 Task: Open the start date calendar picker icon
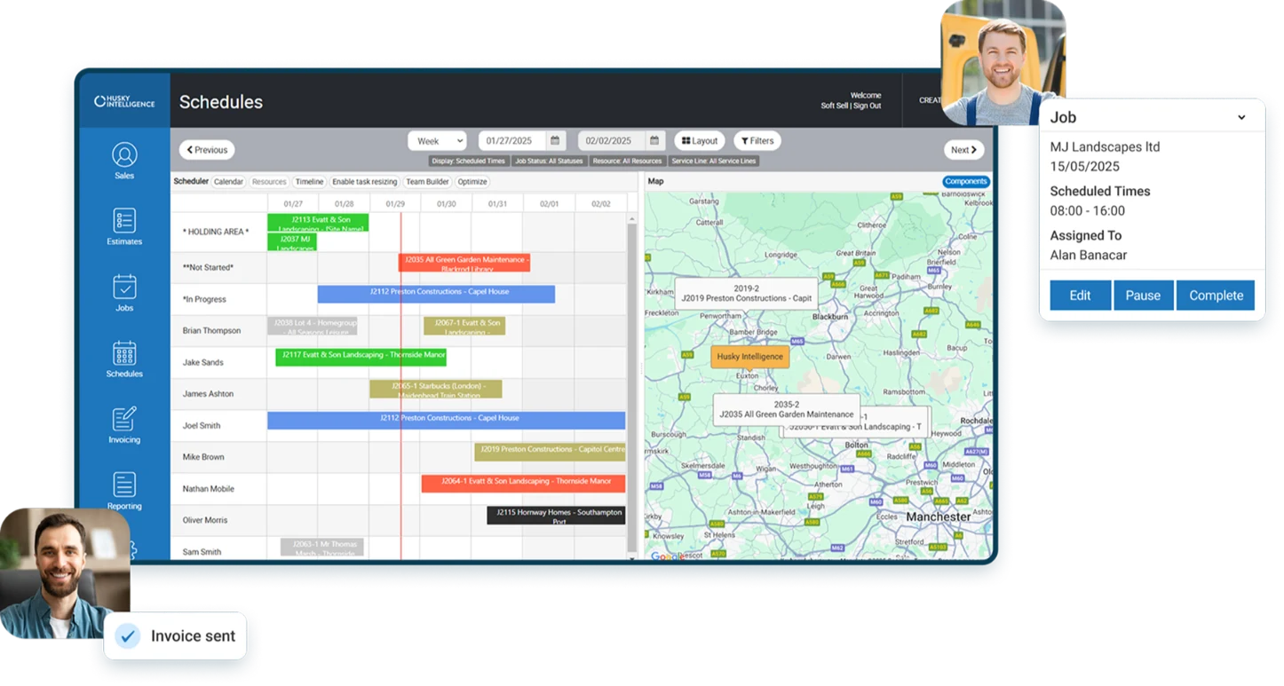(x=555, y=140)
